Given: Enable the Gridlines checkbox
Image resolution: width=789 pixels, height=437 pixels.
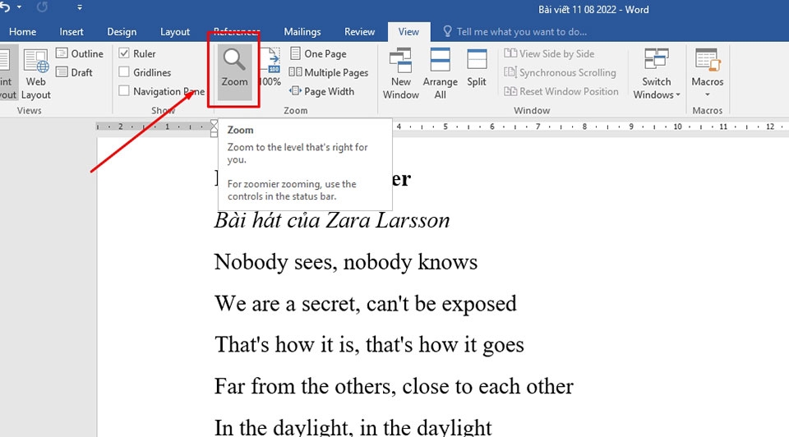Looking at the screenshot, I should [x=124, y=72].
